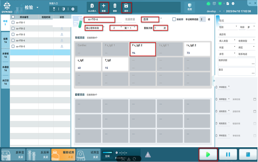The image size is (258, 162).
Task: Click the 从LIS导入 import icon
Action: 92,6
